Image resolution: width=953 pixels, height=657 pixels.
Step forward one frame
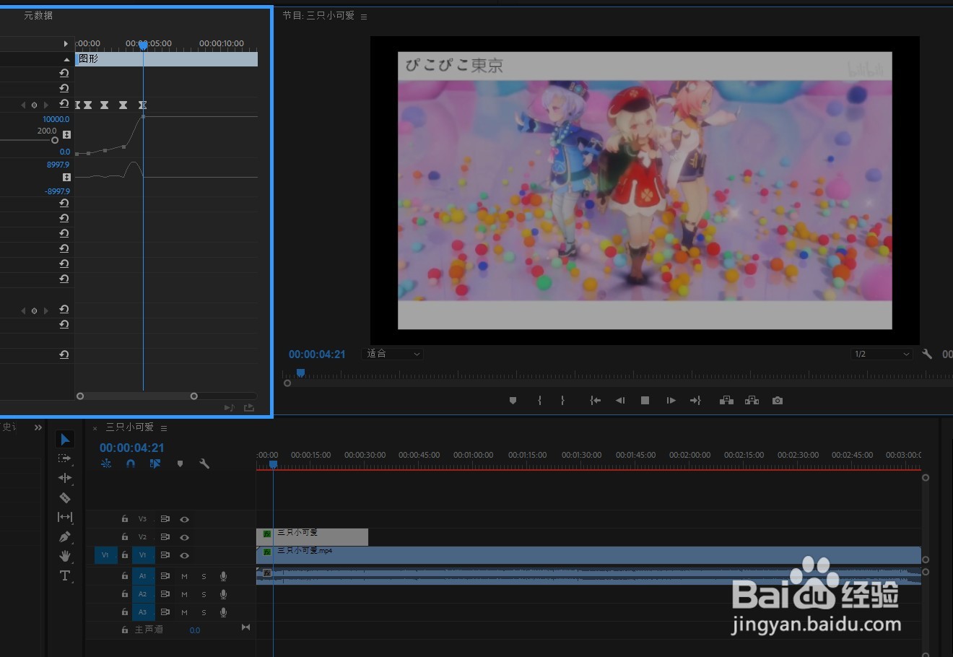[671, 401]
